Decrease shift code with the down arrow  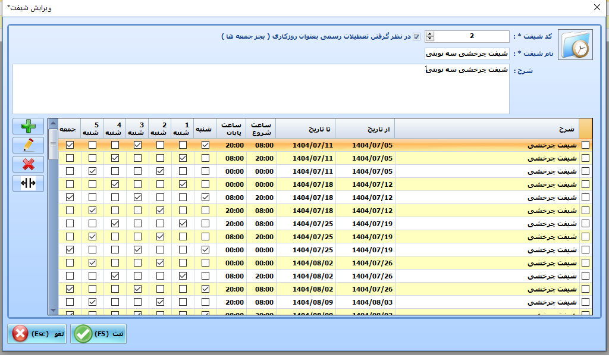pos(430,39)
